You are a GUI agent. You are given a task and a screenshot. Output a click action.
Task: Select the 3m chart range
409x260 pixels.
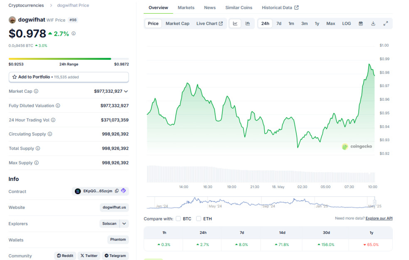tap(304, 23)
